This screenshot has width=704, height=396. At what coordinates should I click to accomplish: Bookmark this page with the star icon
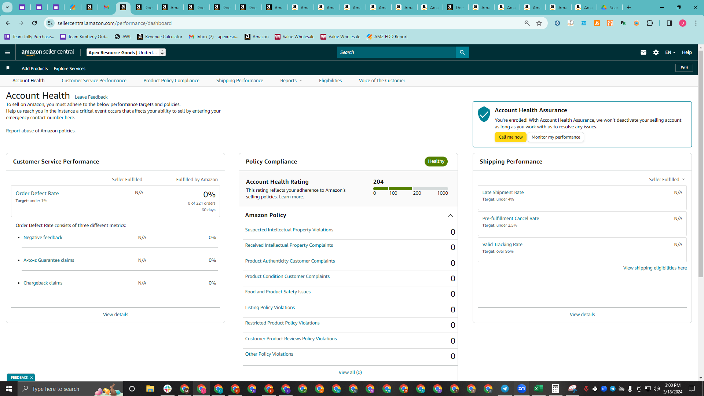[x=539, y=23]
